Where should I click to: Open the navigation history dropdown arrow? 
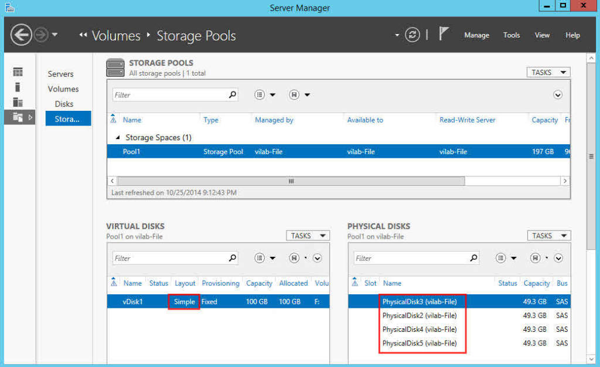coord(54,35)
